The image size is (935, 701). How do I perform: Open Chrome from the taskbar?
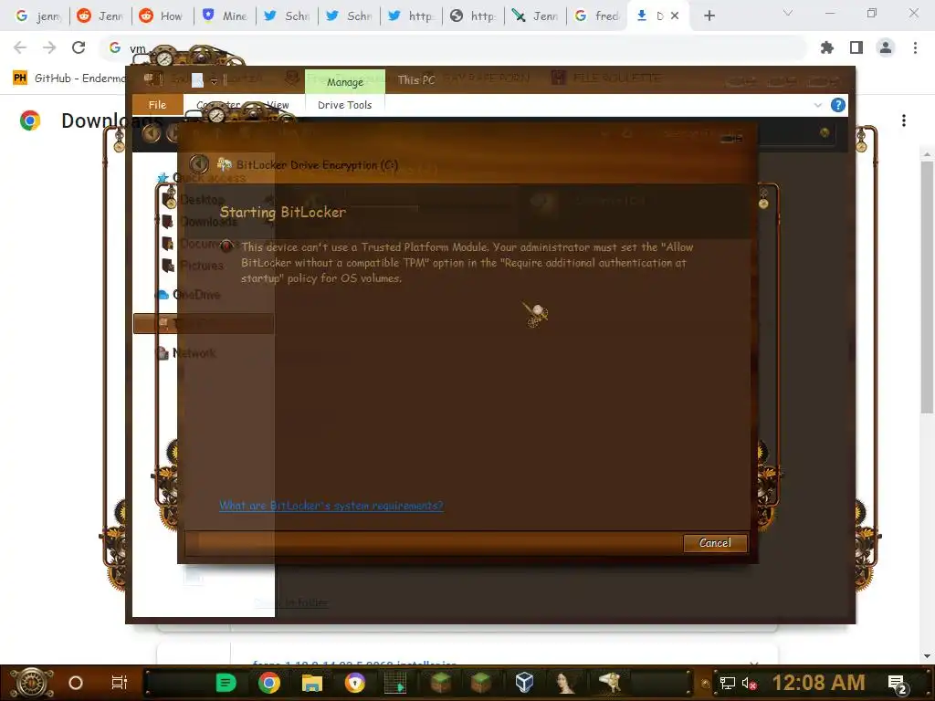[x=269, y=683]
